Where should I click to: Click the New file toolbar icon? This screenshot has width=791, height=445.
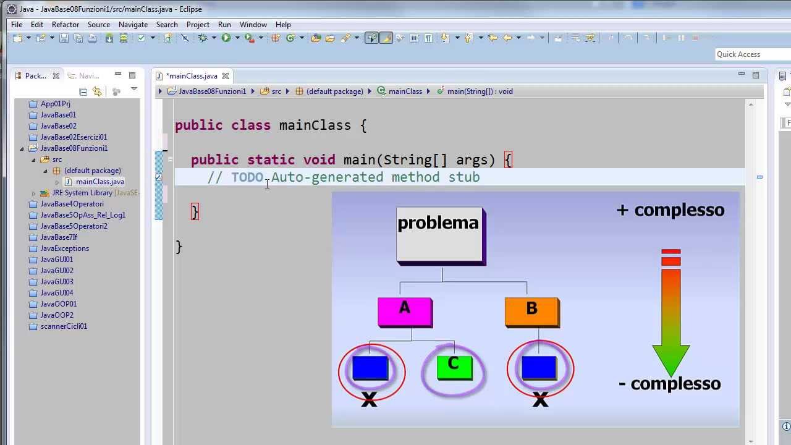17,38
